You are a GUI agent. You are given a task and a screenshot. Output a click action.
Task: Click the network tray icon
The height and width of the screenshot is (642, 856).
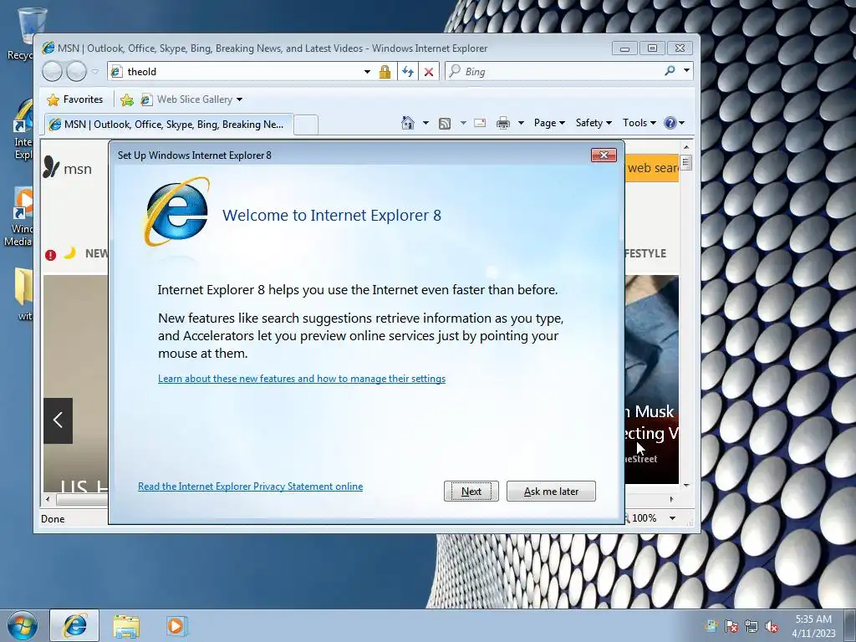(752, 626)
